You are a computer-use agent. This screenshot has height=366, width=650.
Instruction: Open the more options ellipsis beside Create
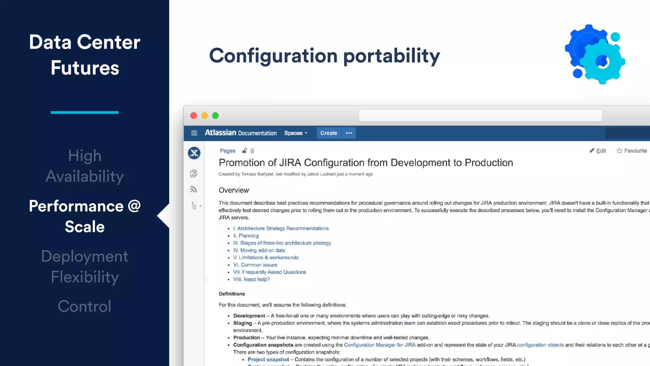click(x=349, y=133)
